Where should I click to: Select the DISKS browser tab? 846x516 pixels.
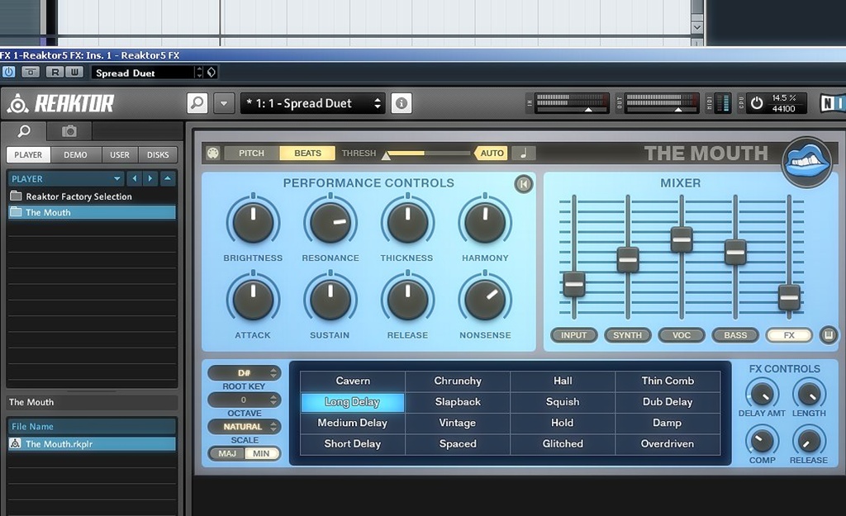[158, 154]
